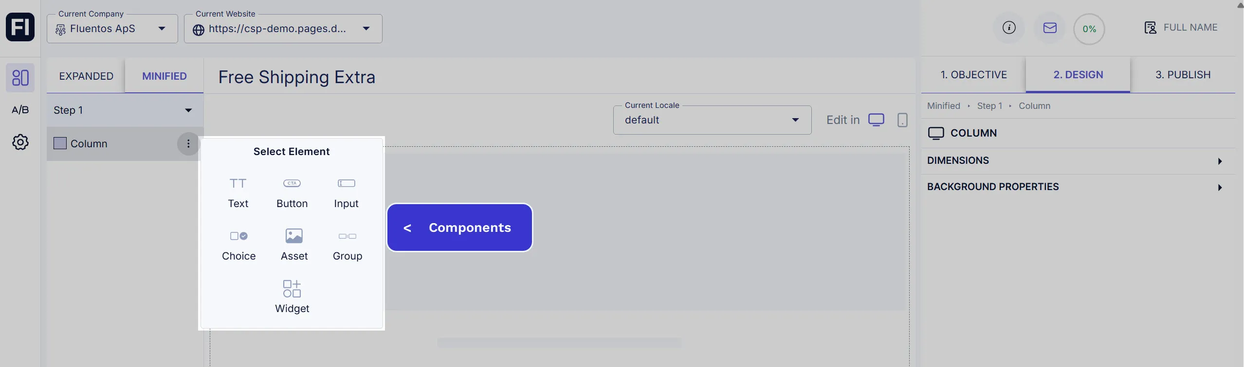Screen dimensions: 1244x367
Task: Select the Text element in Select Element popup
Action: (238, 192)
